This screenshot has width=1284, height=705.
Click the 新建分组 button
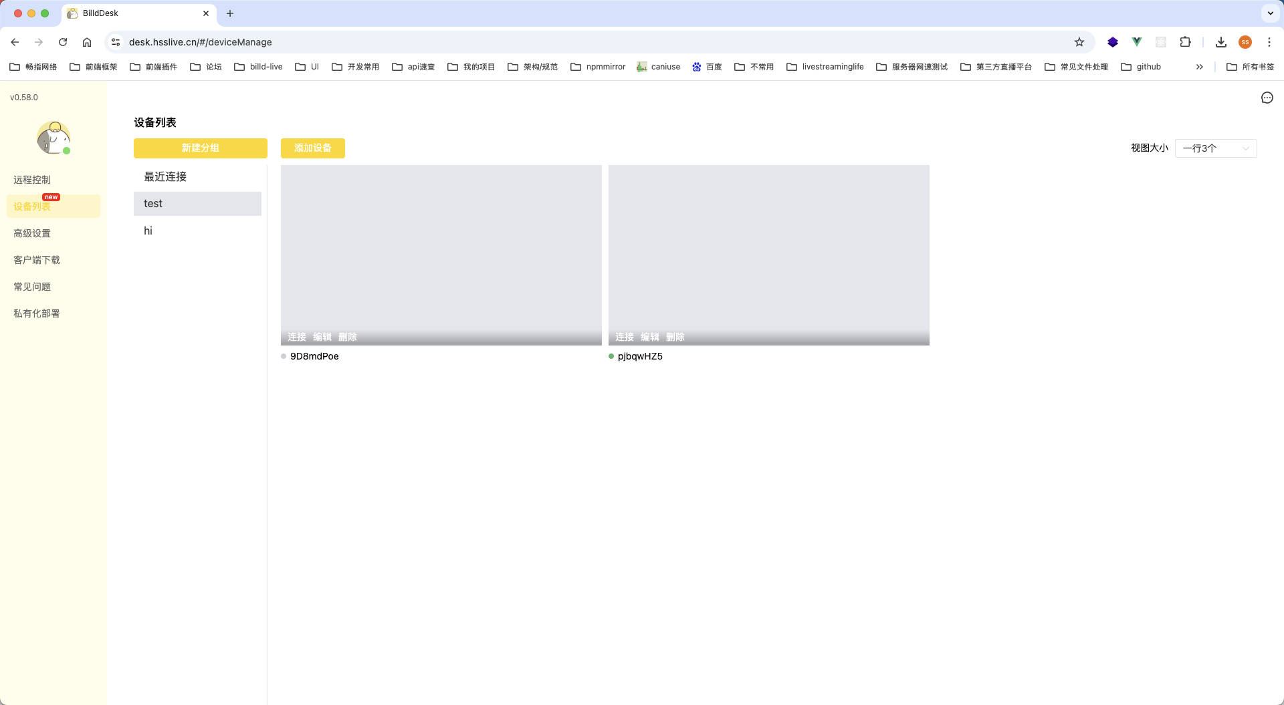tap(201, 148)
